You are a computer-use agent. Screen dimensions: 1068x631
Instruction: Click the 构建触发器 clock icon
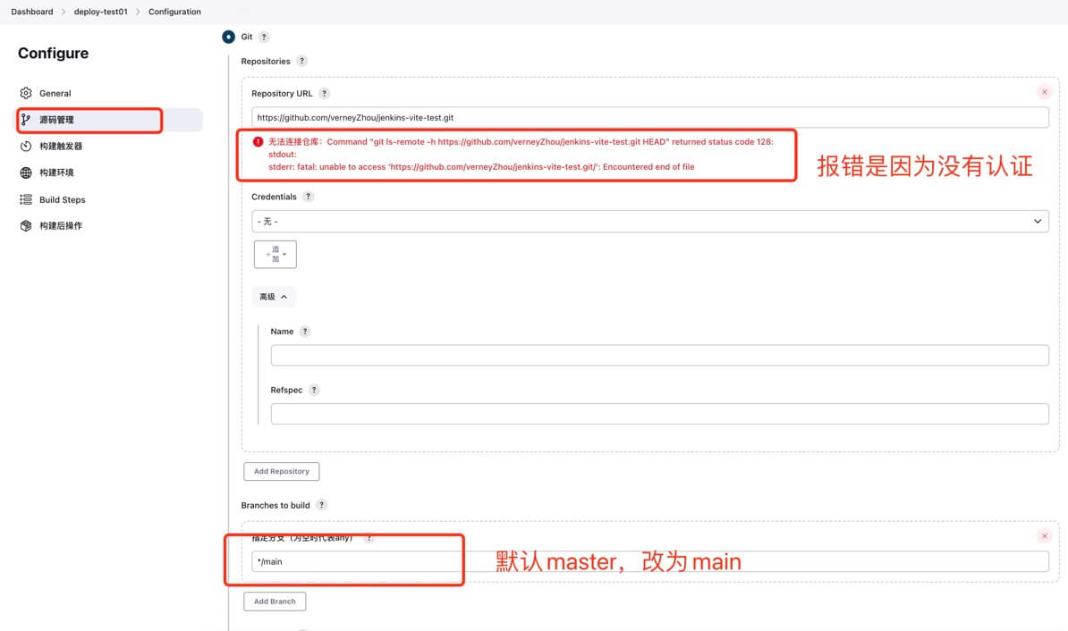[x=26, y=146]
